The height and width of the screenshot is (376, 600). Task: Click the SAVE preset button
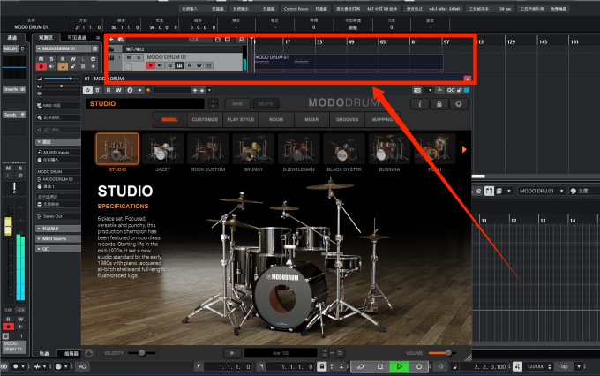point(237,104)
